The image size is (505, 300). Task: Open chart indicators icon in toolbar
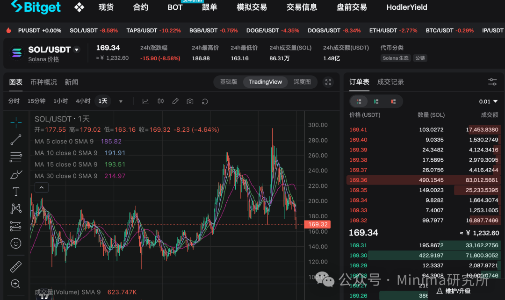pyautogui.click(x=145, y=101)
